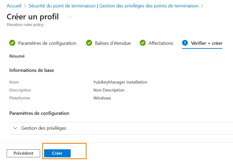
Task: Click the green check on Balises d'étendue step
Action: (89, 43)
